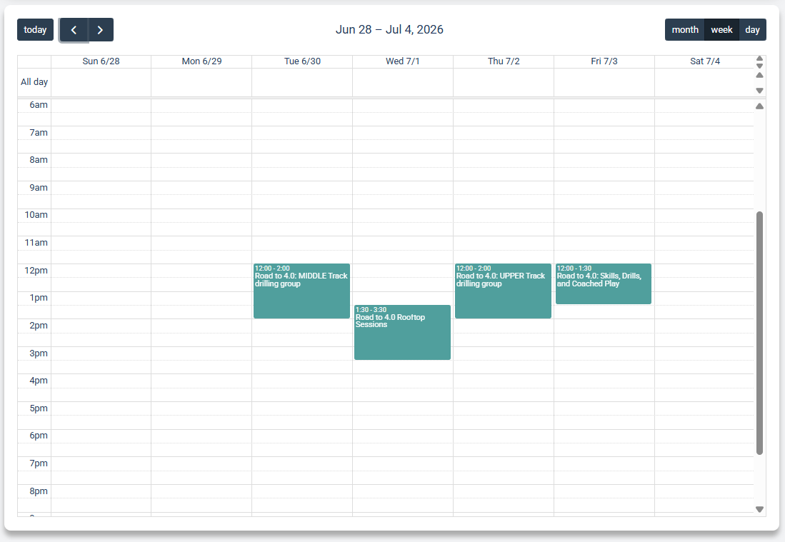785x542 pixels.
Task: Switch to day view
Action: 752,30
